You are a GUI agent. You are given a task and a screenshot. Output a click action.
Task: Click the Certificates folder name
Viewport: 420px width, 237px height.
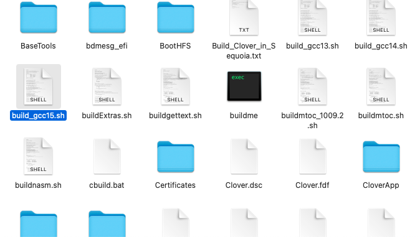[176, 185]
